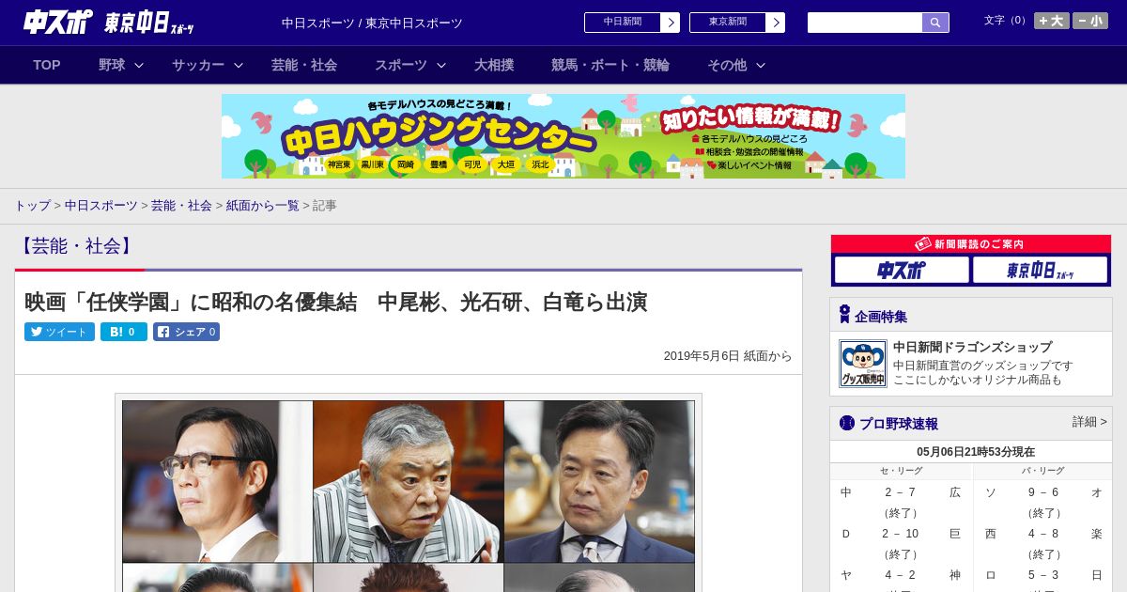The width and height of the screenshot is (1127, 592).
Task: Click the arrow beside 中日新聞
Action: tap(671, 23)
